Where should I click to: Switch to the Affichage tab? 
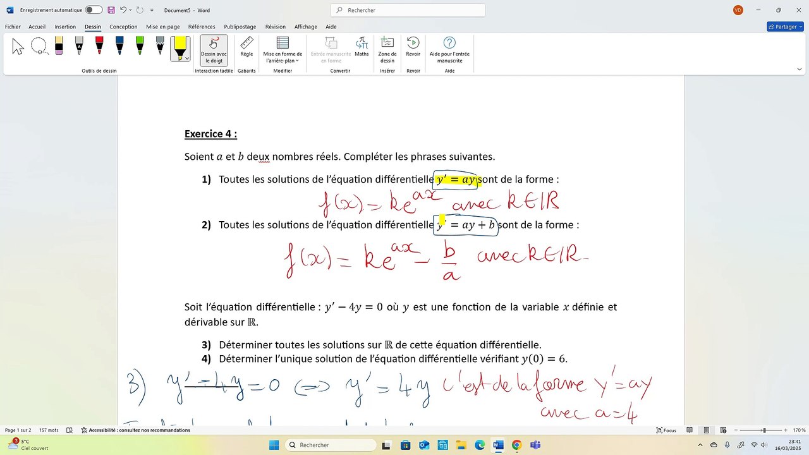click(306, 27)
